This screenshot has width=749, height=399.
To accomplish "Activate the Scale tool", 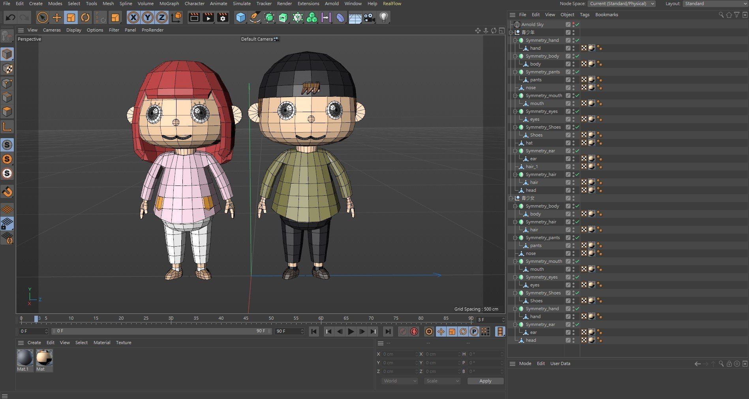I will coord(71,17).
